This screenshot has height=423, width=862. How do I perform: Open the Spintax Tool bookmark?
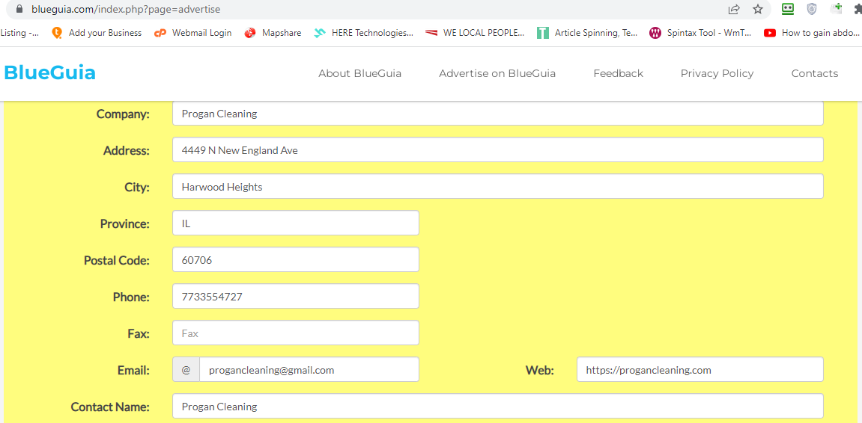coord(699,33)
